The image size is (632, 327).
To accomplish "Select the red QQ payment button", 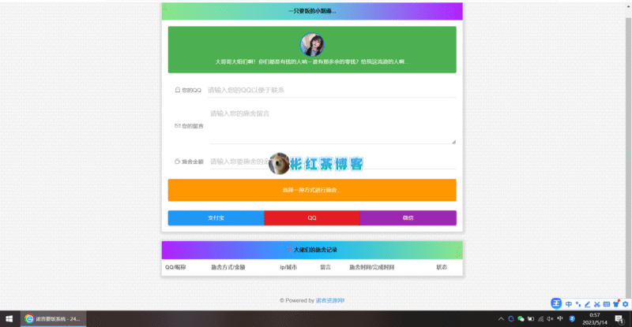I will (312, 218).
